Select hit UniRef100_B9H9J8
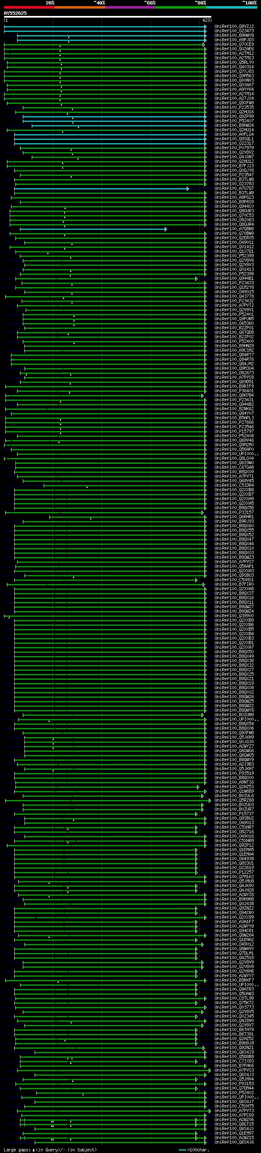 (234, 1043)
